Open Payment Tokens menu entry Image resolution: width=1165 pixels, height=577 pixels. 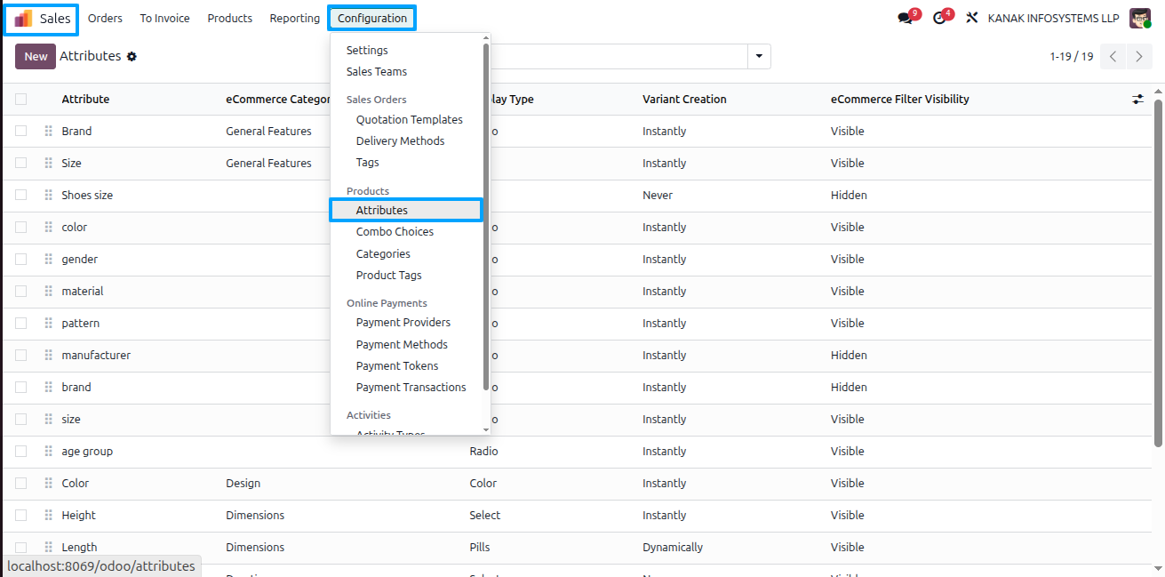[397, 366]
